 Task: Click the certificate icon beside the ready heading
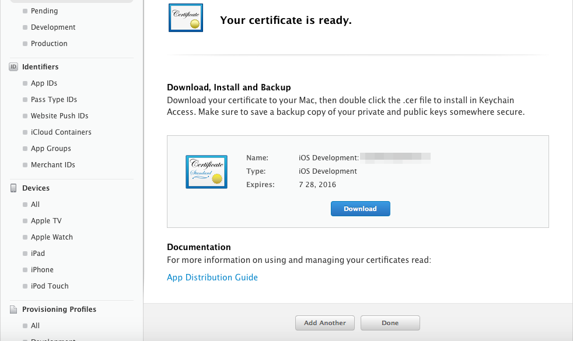tap(186, 18)
